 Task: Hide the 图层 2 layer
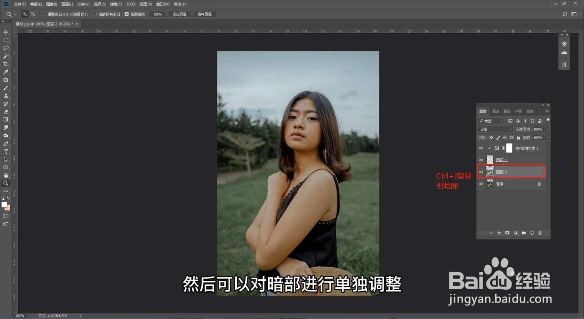pos(481,172)
